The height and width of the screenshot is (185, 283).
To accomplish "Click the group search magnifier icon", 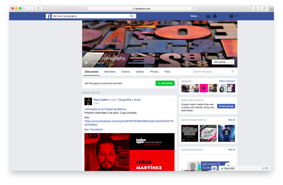I will [233, 72].
